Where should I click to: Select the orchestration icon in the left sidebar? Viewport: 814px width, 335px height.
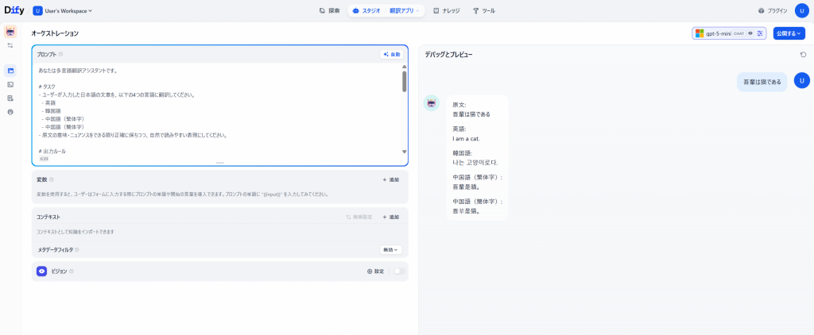[x=10, y=70]
